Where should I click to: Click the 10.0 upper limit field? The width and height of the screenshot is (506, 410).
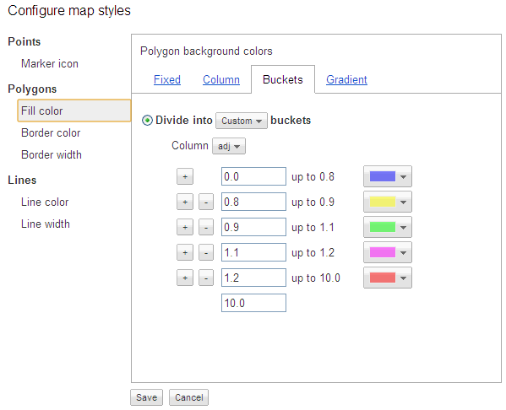coord(253,303)
